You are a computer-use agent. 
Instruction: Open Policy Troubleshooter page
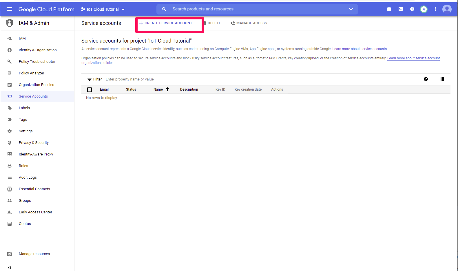37,62
